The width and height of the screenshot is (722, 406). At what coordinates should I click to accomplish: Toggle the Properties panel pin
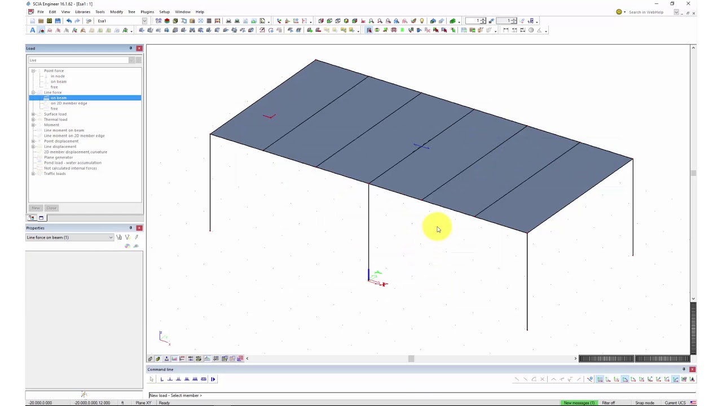click(x=131, y=228)
